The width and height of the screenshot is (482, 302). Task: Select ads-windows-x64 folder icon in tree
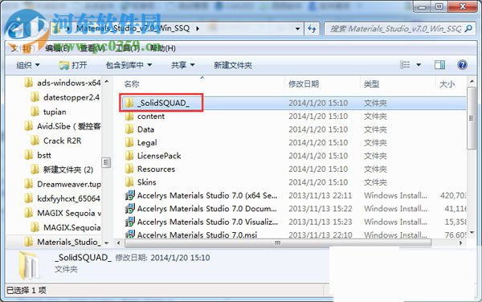(29, 83)
